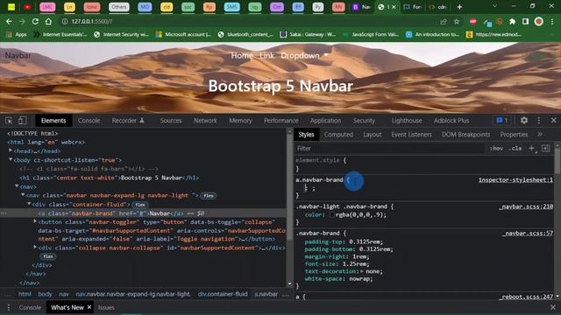Open the Layout sidebar tab

pyautogui.click(x=372, y=135)
